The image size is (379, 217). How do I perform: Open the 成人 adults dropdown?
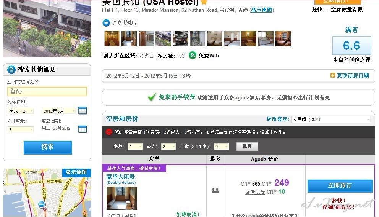pyautogui.click(x=168, y=147)
